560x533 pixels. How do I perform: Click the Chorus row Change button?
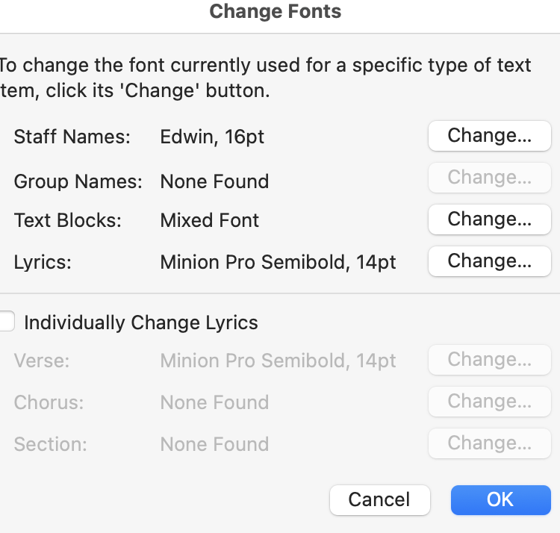tap(489, 402)
